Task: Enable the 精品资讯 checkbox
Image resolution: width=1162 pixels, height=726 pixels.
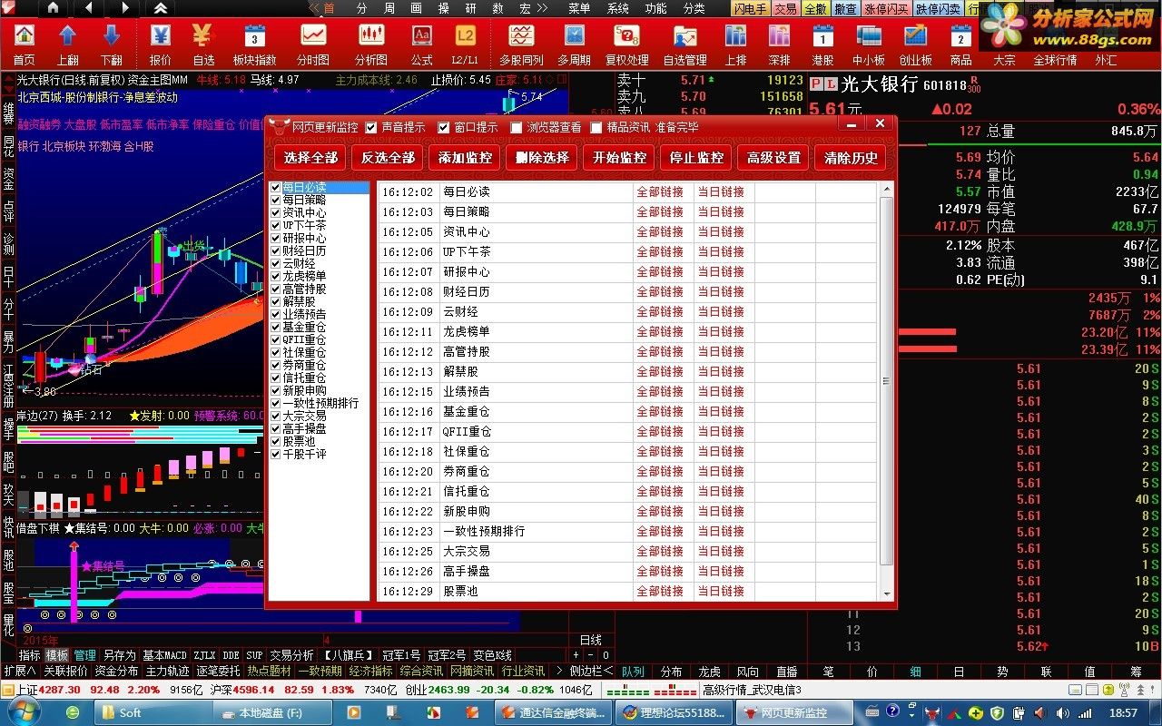Action: [x=596, y=128]
